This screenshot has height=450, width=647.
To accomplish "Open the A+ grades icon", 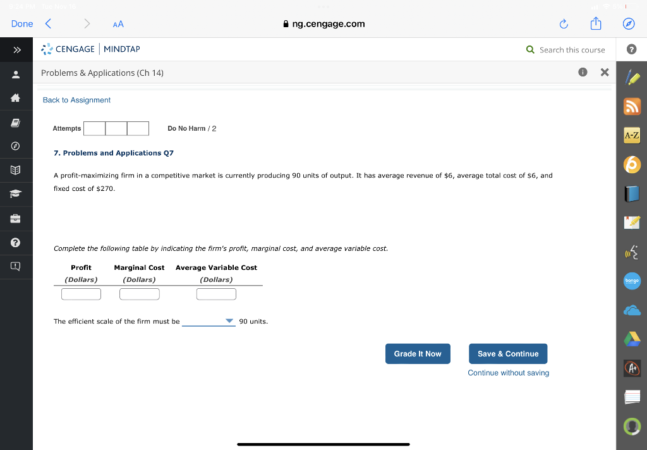I will pyautogui.click(x=632, y=368).
